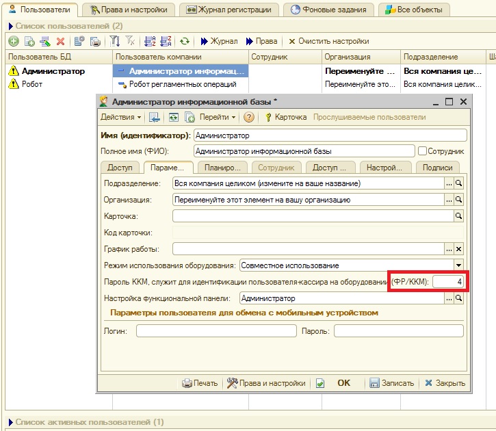
Task: Open the Перейти dropdown menu
Action: tap(218, 117)
